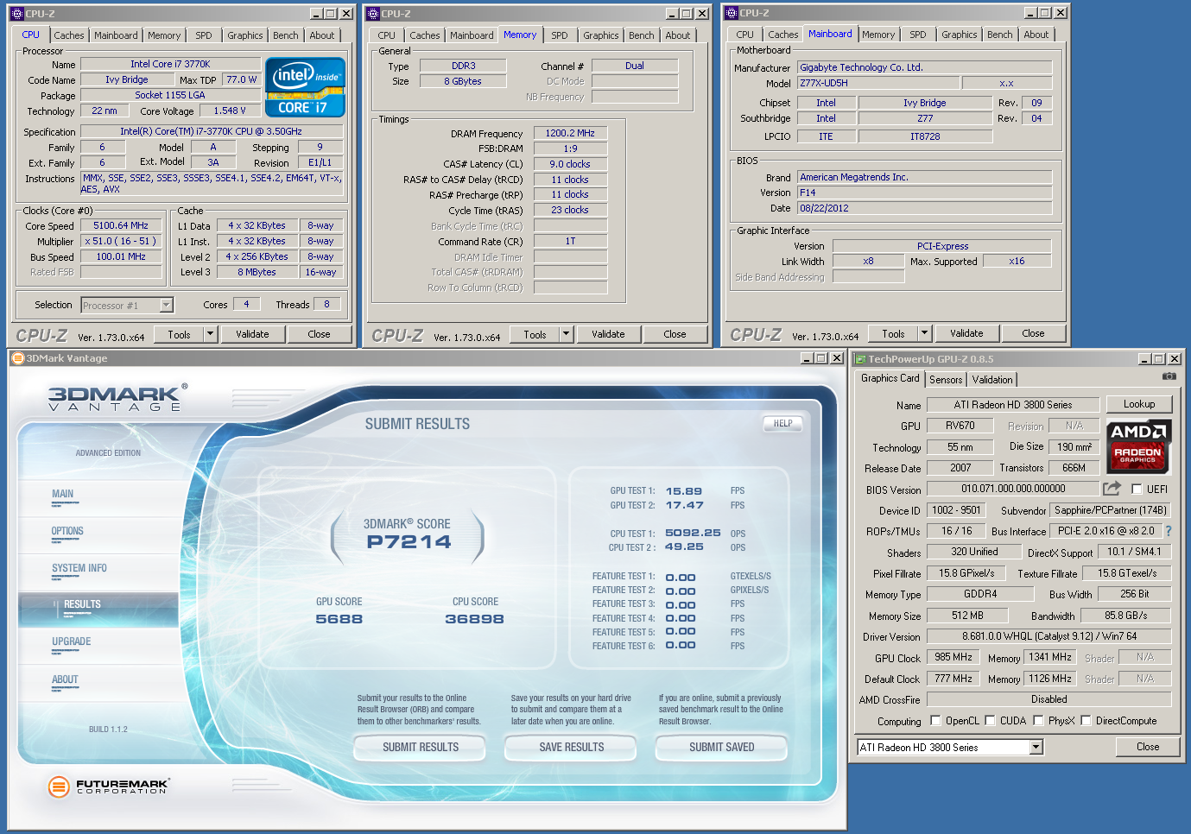The image size is (1191, 834).
Task: Click the BIOS Date 08/22/2012 field
Action: point(925,208)
